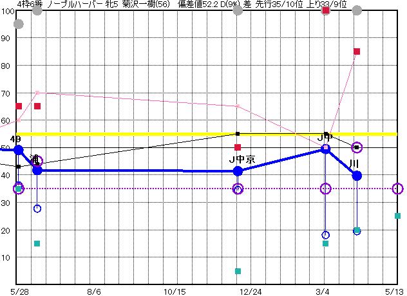Click the blue data point labeled J中京
Image resolution: width=407 pixels, height=296 pixels.
[238, 171]
